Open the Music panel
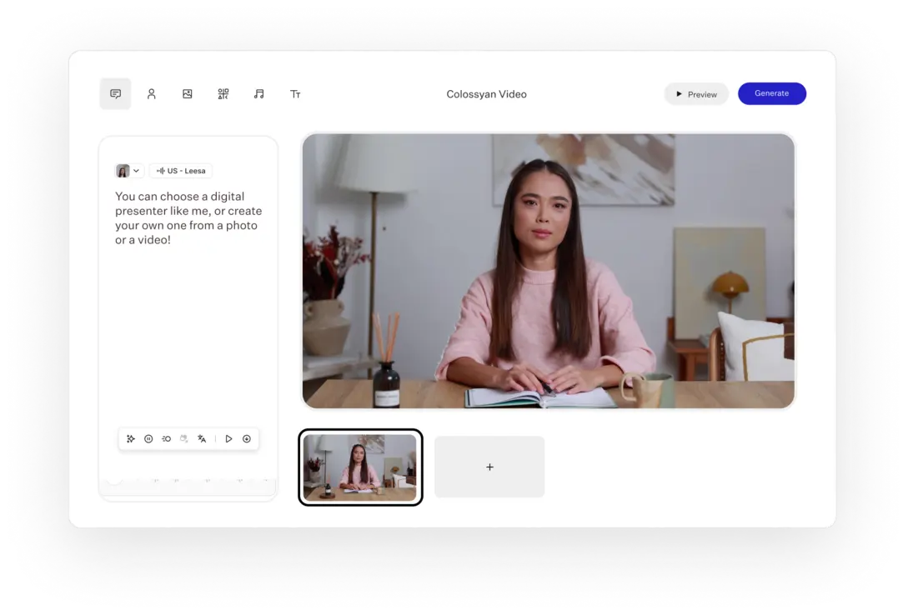The image size is (903, 615). click(x=258, y=93)
